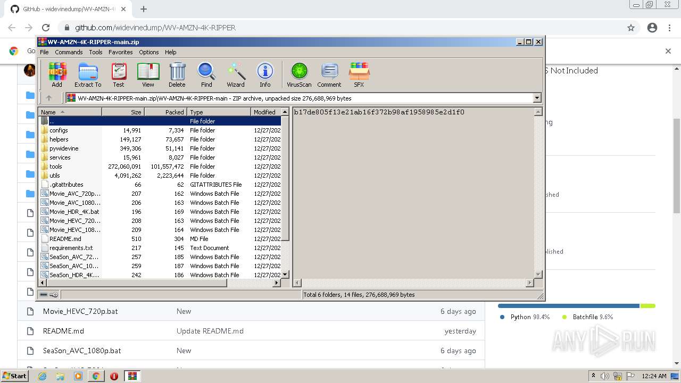Click the Extract To toolbar icon
This screenshot has width=681, height=383.
point(88,74)
